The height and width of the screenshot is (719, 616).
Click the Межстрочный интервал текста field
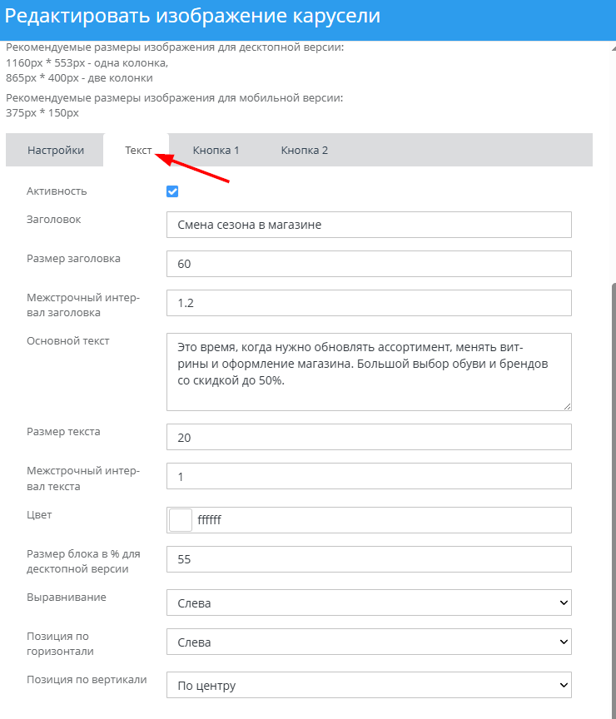(369, 476)
